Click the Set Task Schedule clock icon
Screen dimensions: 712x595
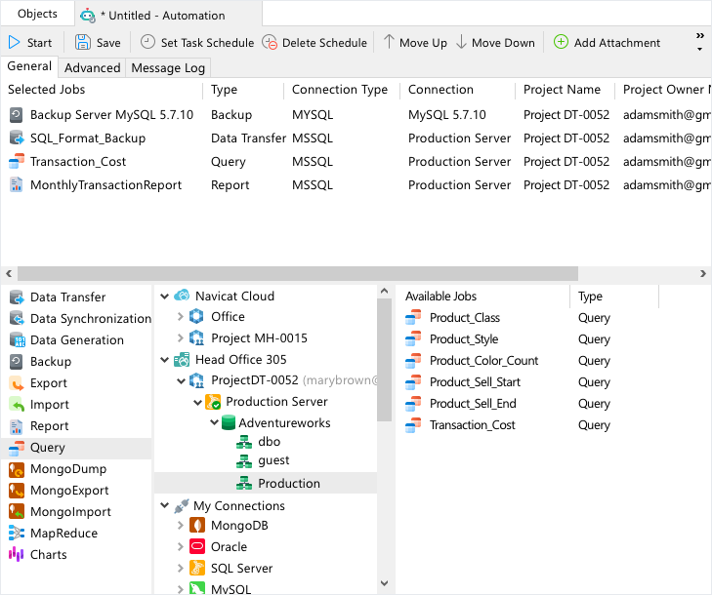(147, 43)
